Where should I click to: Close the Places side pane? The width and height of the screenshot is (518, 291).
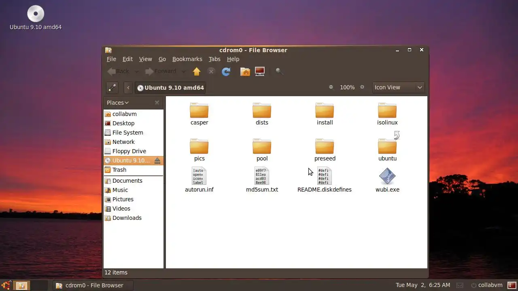click(x=157, y=103)
